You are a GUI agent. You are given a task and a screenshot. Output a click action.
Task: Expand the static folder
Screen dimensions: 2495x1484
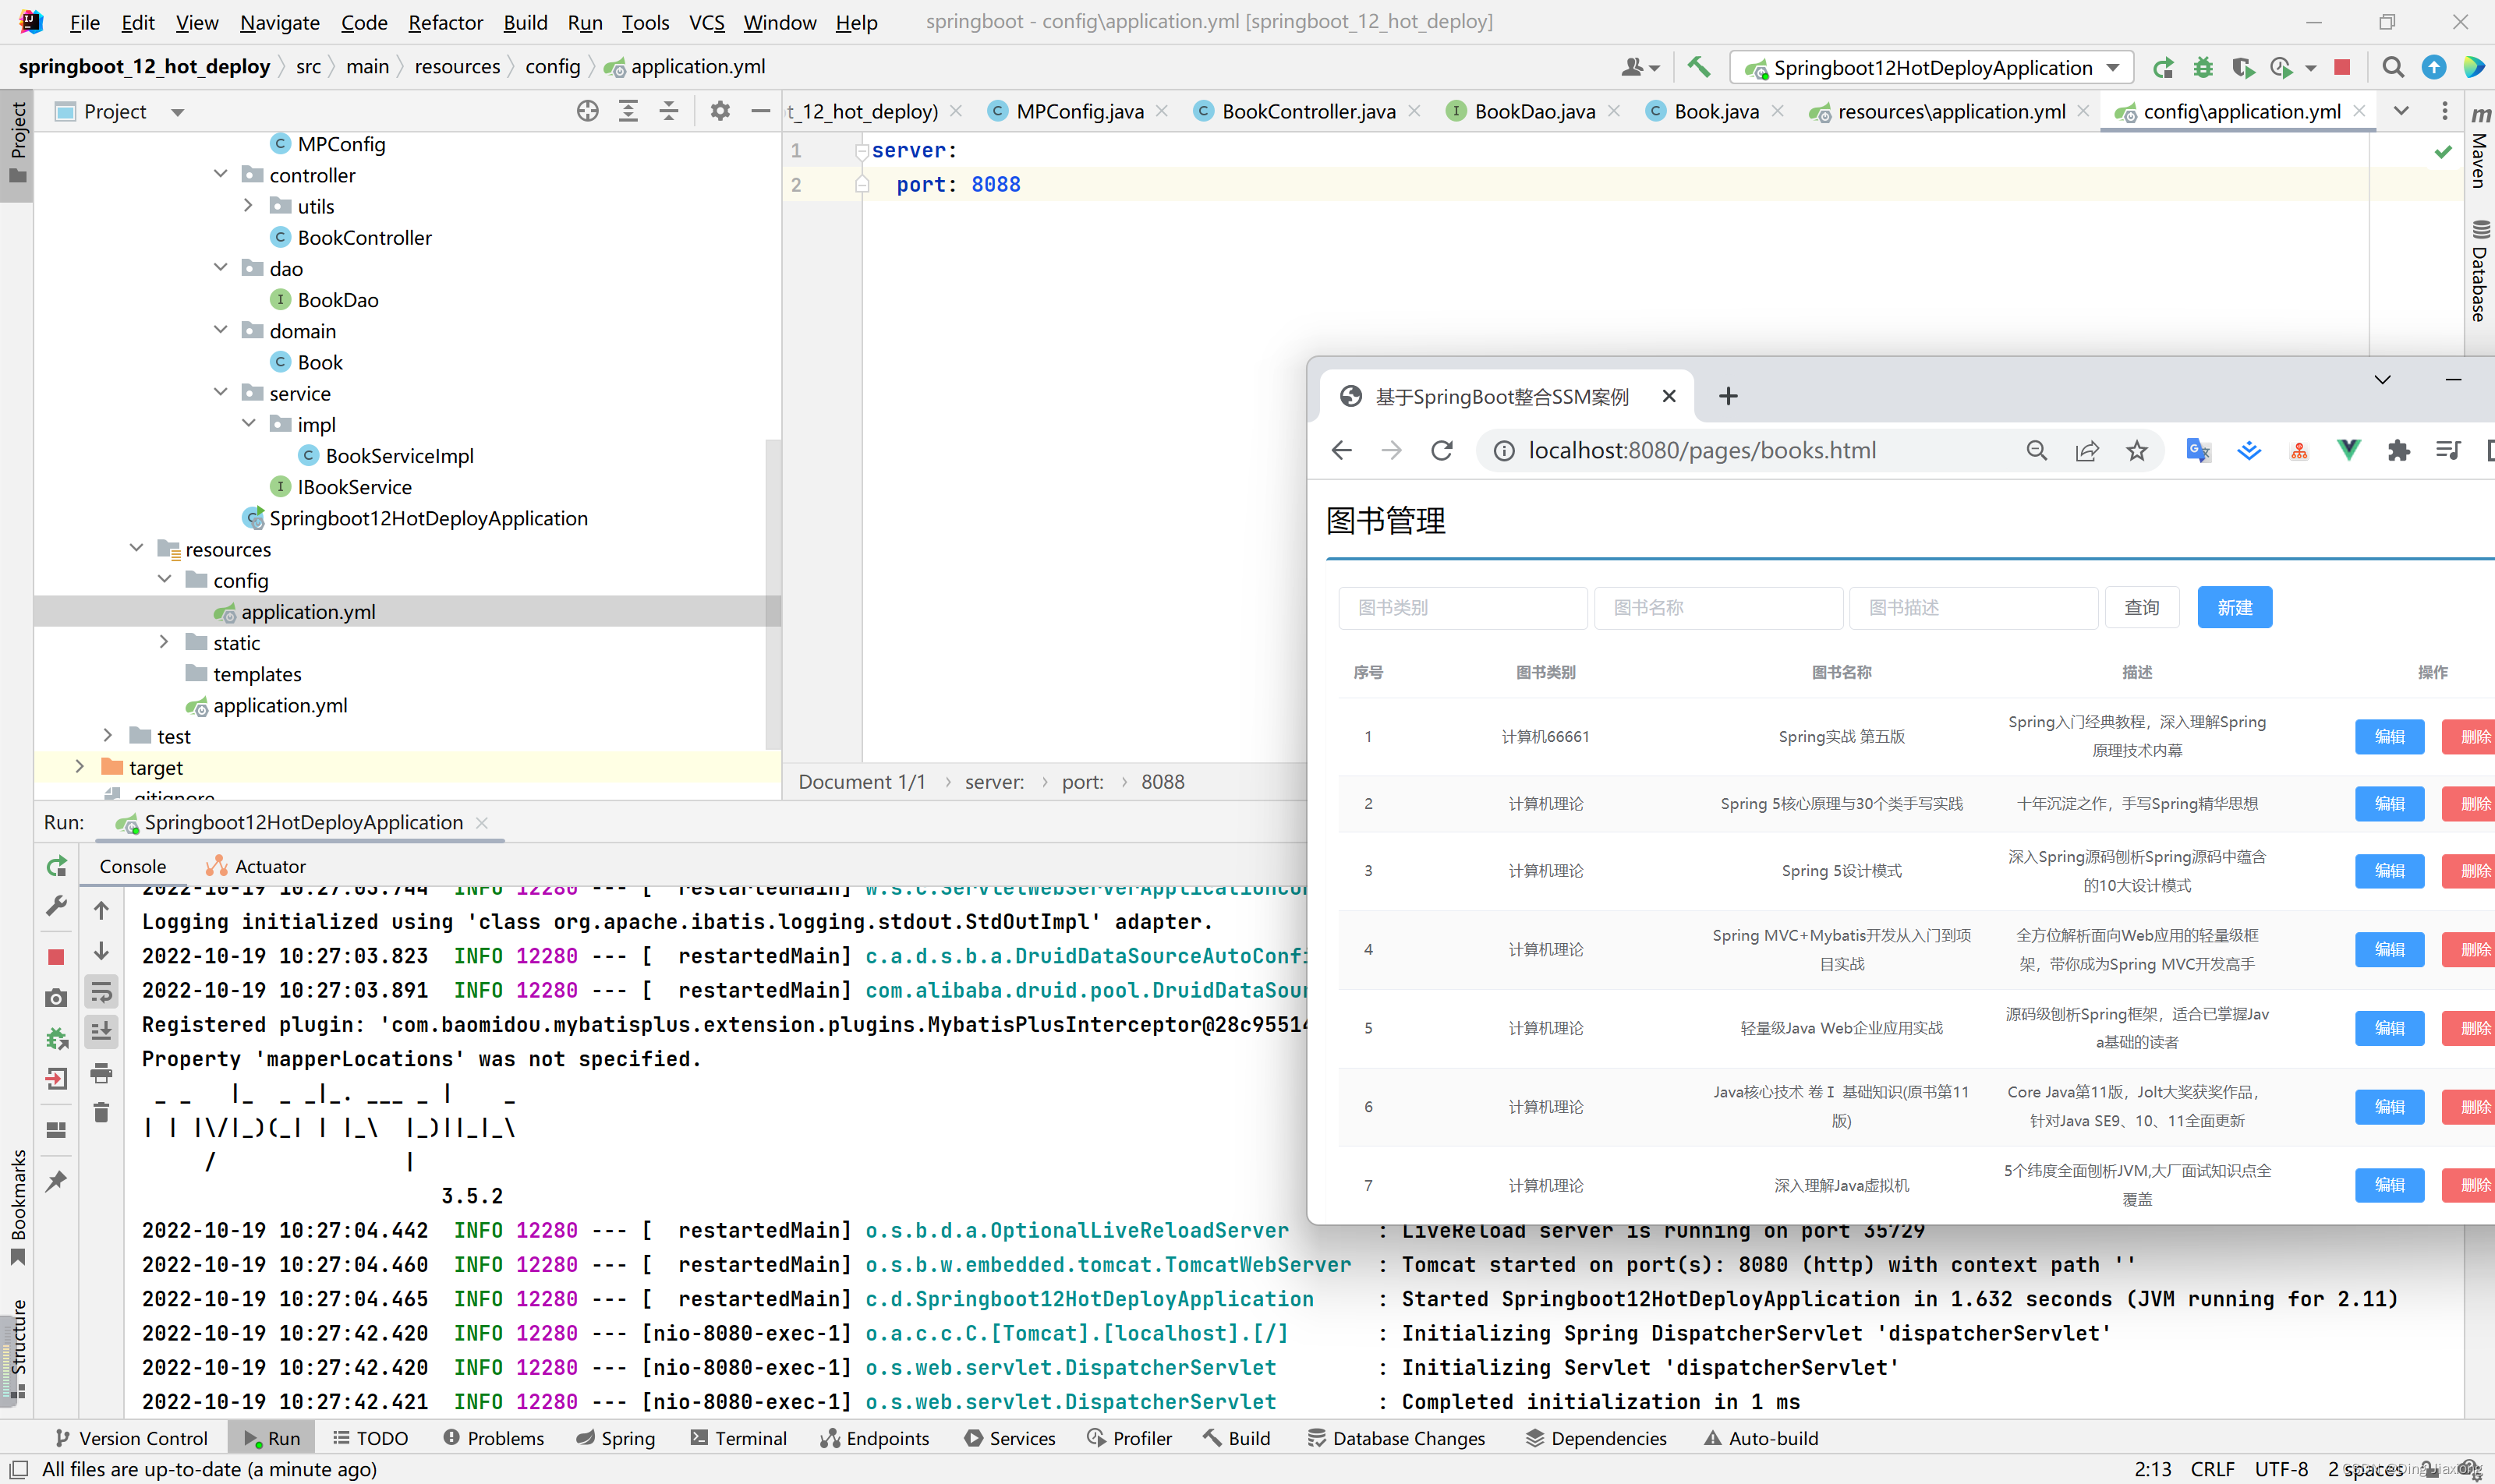165,642
